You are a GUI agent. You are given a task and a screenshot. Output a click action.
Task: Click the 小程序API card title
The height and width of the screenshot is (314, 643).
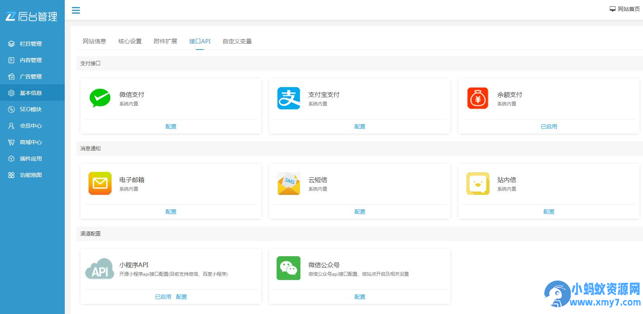point(134,265)
